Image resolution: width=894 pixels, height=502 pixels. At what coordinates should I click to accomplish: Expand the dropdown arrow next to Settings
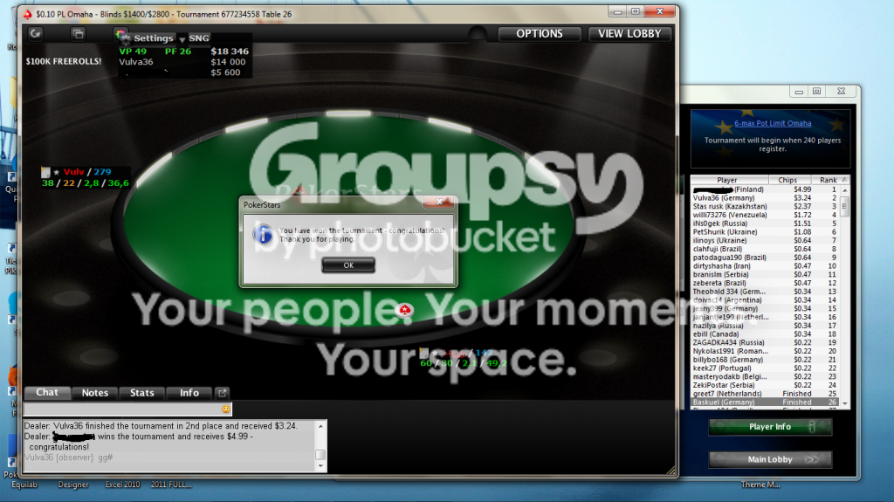(x=182, y=38)
